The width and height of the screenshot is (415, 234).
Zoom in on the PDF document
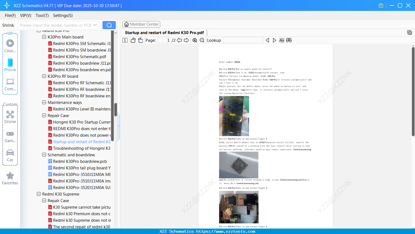pos(195,40)
